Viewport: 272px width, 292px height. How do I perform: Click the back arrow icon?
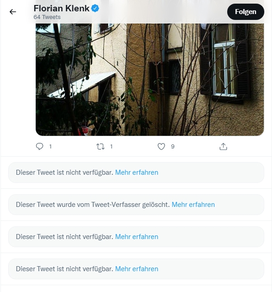click(x=13, y=12)
